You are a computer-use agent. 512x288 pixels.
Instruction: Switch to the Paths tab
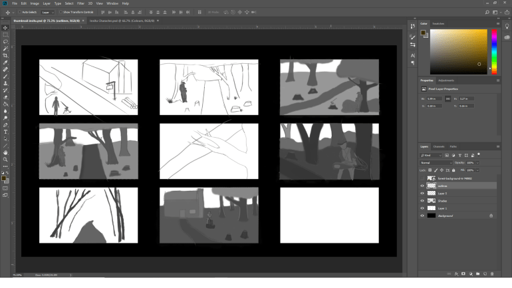click(x=453, y=146)
